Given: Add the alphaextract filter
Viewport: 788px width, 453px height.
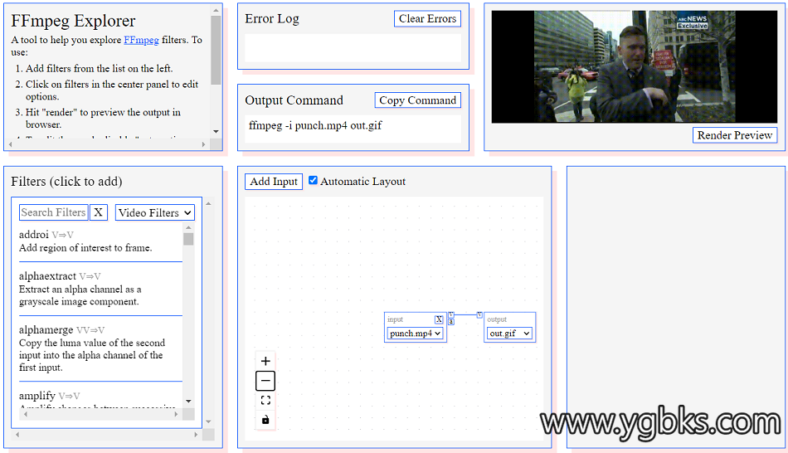Looking at the screenshot, I should click(100, 289).
